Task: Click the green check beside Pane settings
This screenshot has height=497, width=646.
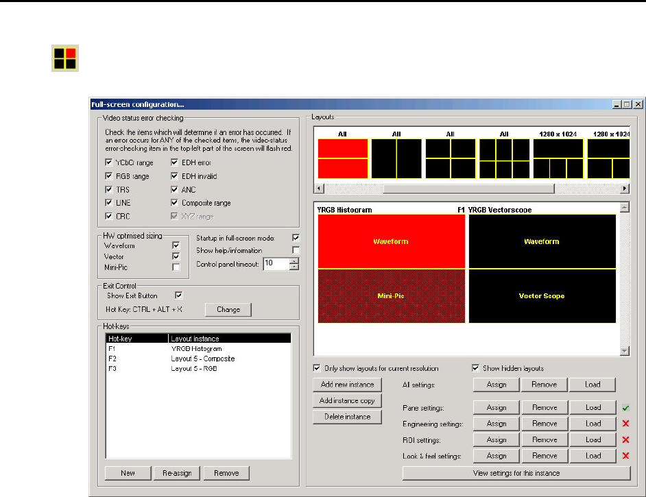Action: point(625,408)
